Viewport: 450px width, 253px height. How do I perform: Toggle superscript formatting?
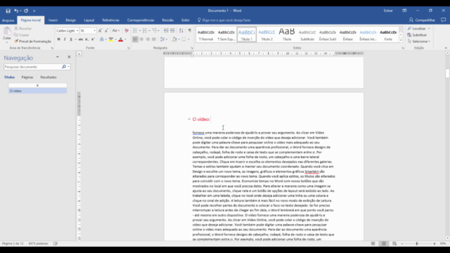point(93,39)
